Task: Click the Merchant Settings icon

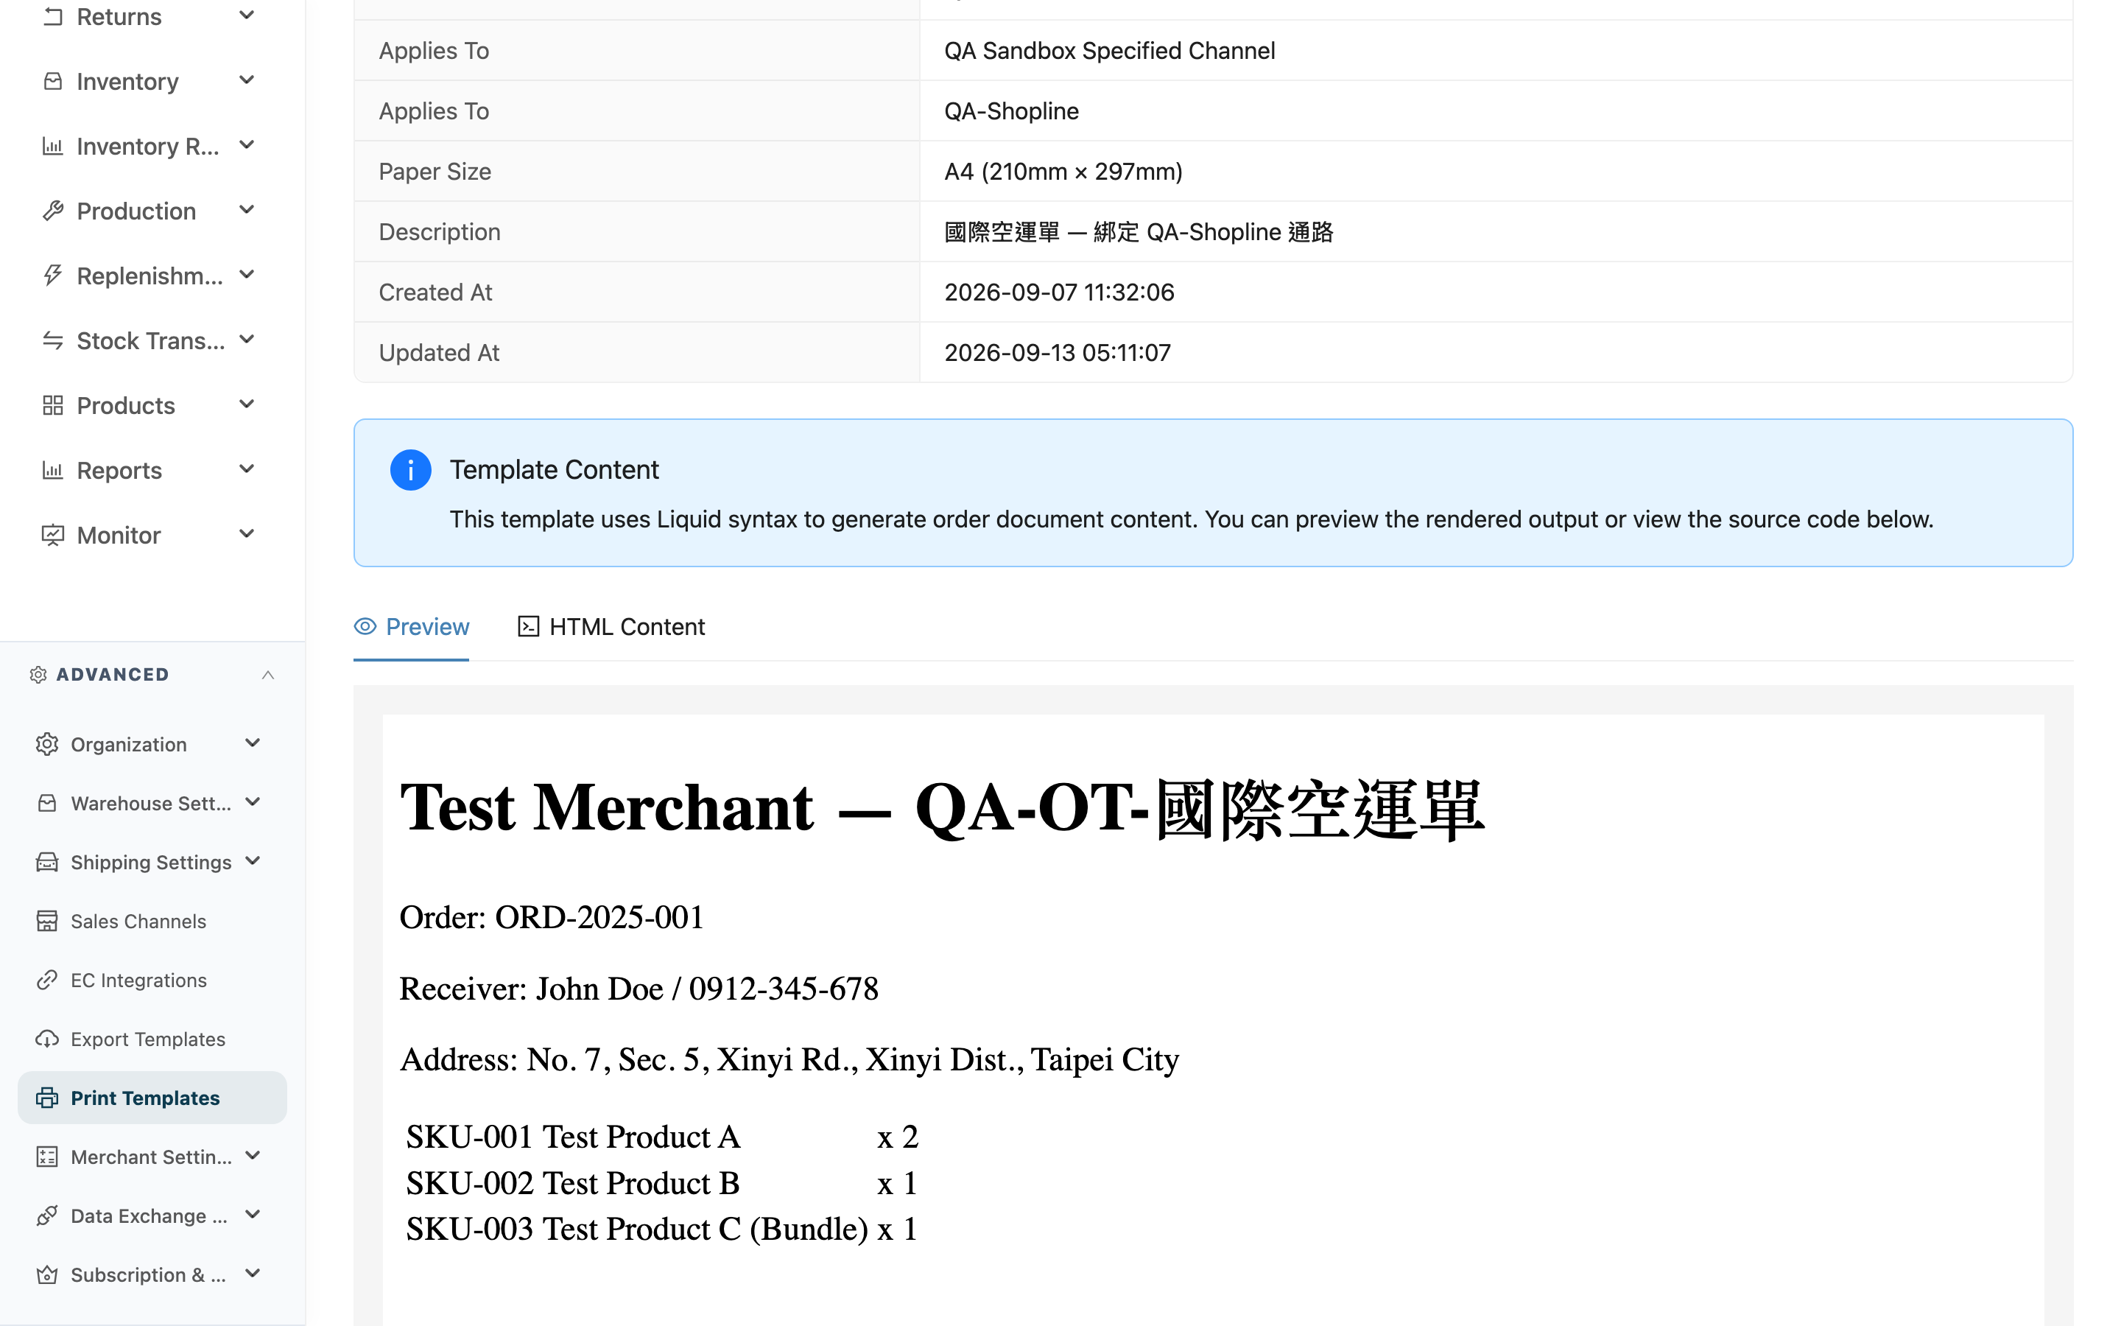Action: [x=47, y=1157]
